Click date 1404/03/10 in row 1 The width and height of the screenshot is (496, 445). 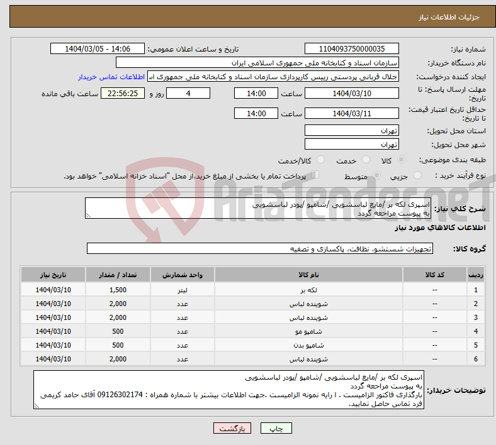[x=53, y=290]
